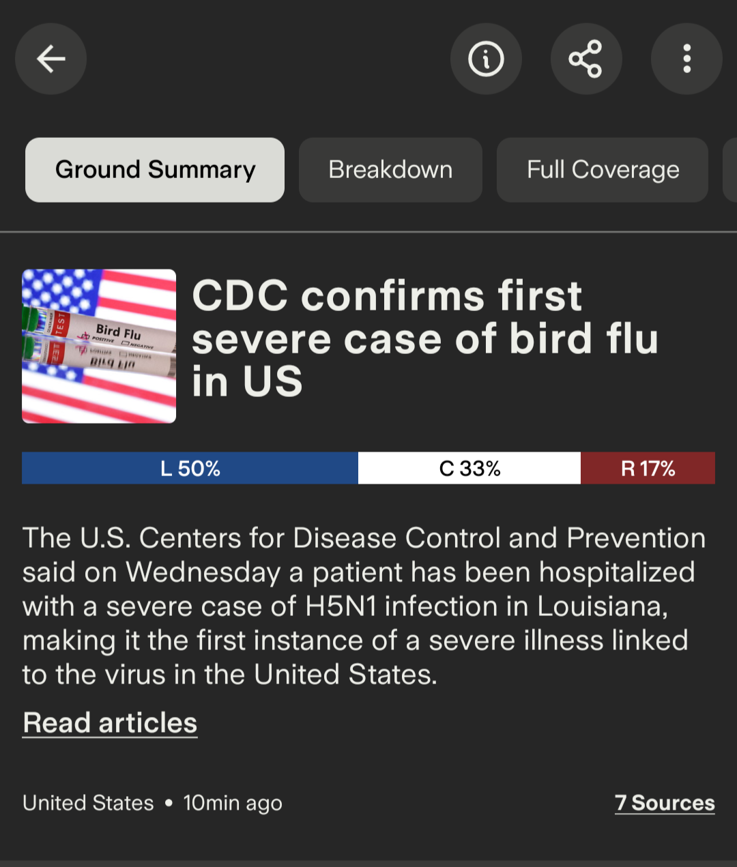This screenshot has height=867, width=737.
Task: Open the Full Coverage tab
Action: click(603, 170)
